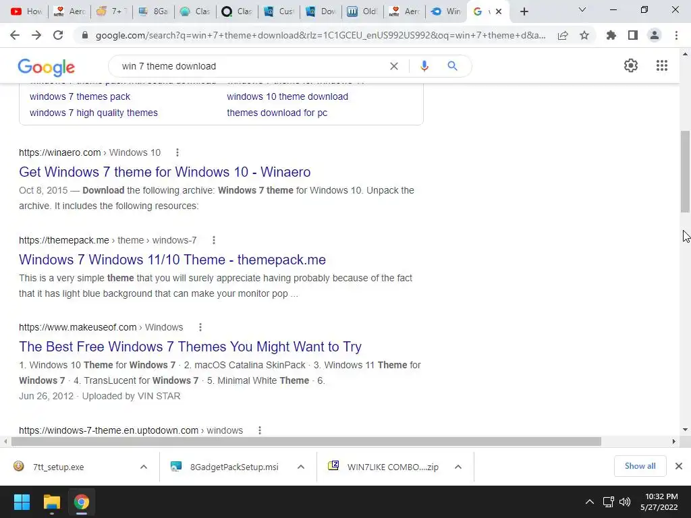Open 8GadgetPackSetup.msi downloaded file
The height and width of the screenshot is (518, 691).
234,467
